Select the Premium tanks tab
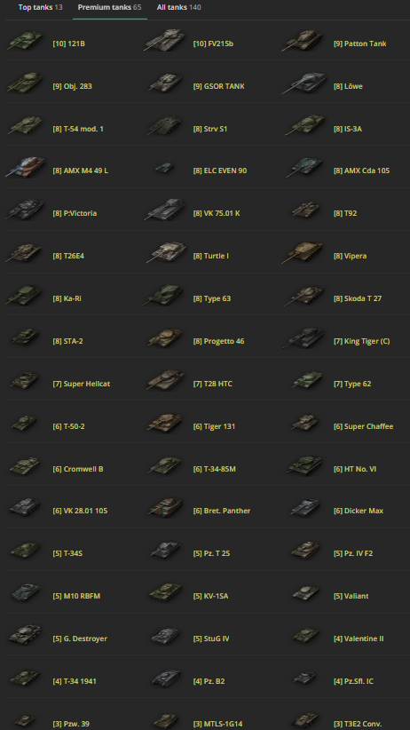The image size is (410, 730). point(110,7)
